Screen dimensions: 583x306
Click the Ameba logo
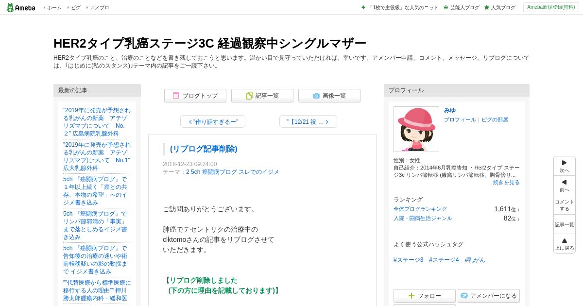(x=20, y=7)
